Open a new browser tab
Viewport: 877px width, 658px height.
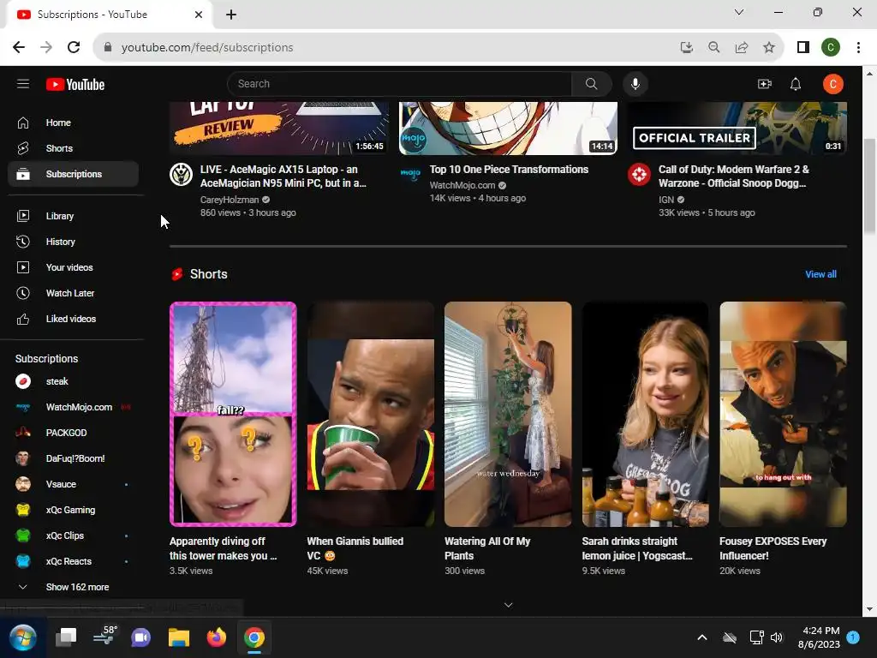[231, 15]
